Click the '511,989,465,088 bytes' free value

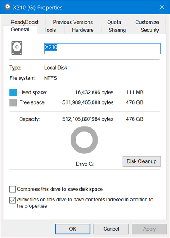point(88,102)
